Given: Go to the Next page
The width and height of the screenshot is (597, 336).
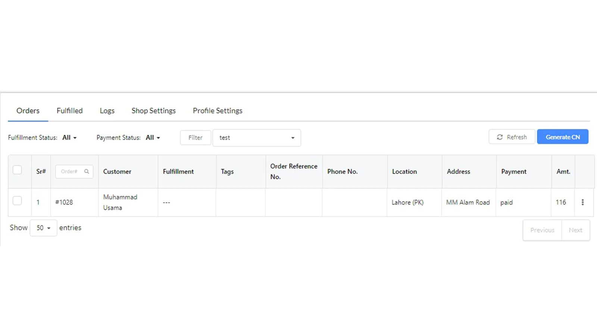Looking at the screenshot, I should coord(575,230).
